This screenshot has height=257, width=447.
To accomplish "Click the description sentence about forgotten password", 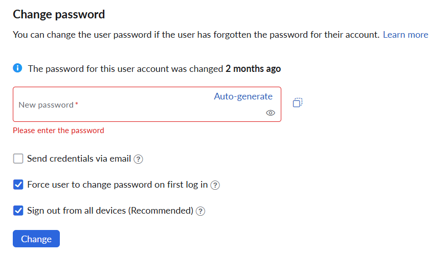I will (196, 35).
